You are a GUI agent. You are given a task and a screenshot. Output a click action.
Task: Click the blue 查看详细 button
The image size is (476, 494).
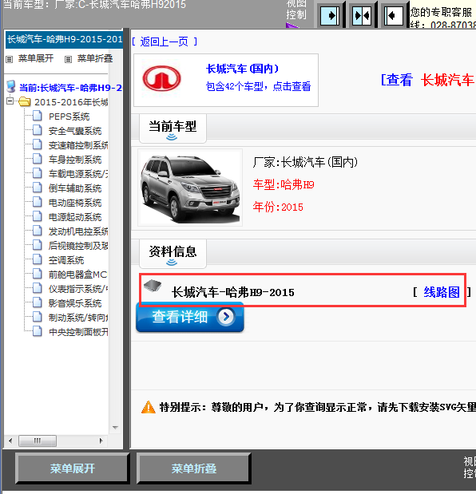[x=190, y=317]
